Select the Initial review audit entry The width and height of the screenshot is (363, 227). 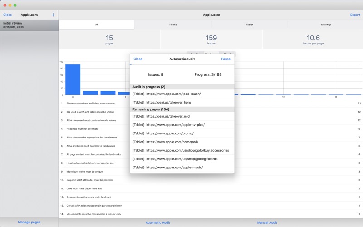click(29, 25)
